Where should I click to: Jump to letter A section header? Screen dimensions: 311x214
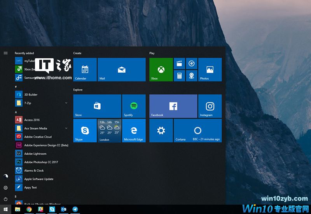[16, 112]
